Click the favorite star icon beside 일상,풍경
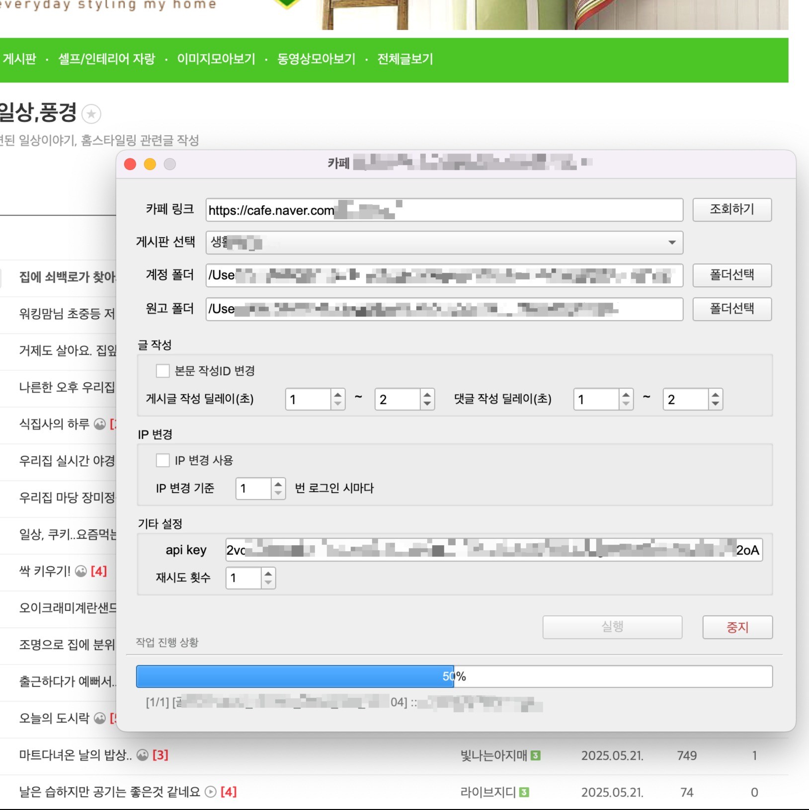This screenshot has height=810, width=809. [91, 114]
